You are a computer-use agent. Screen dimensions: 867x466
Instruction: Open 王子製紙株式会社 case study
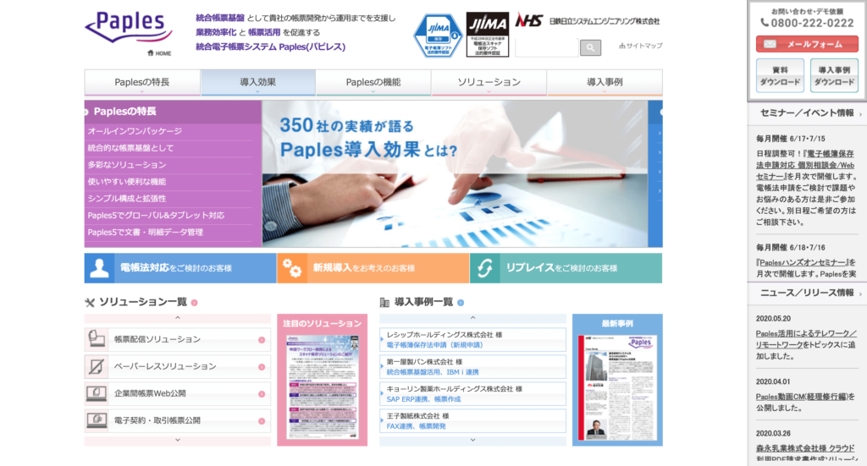[472, 420]
